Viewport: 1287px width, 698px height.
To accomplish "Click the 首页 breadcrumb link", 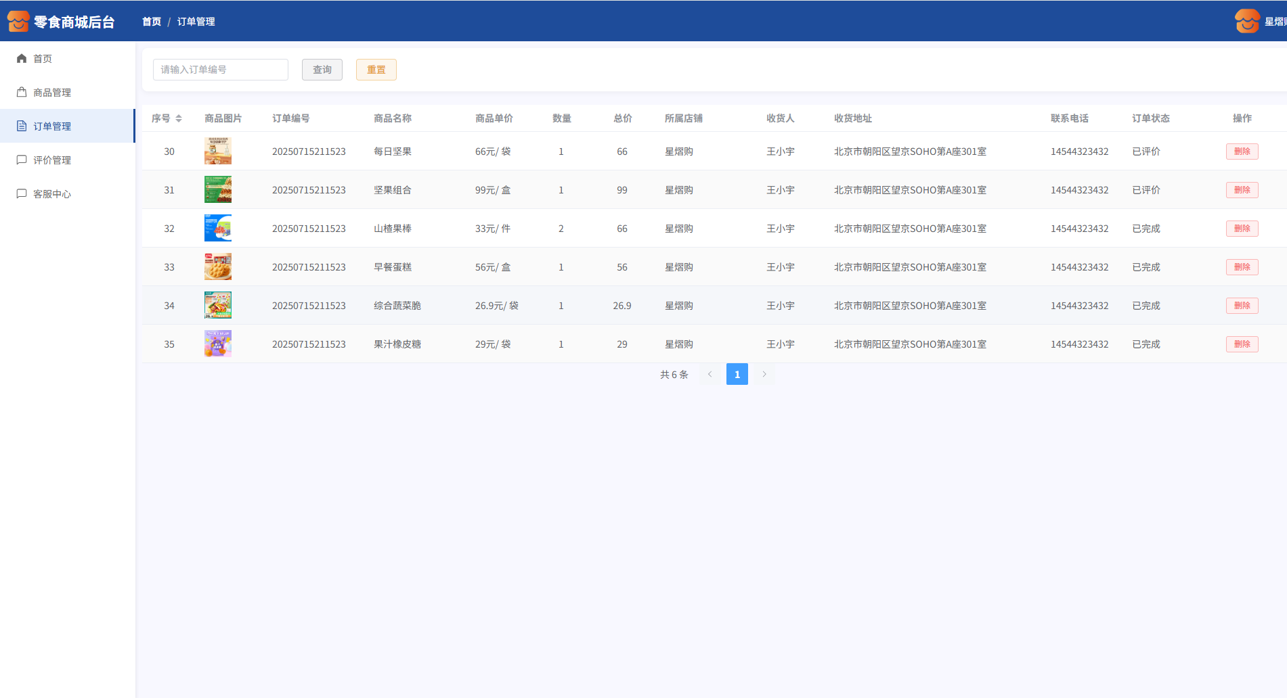I will tap(152, 22).
